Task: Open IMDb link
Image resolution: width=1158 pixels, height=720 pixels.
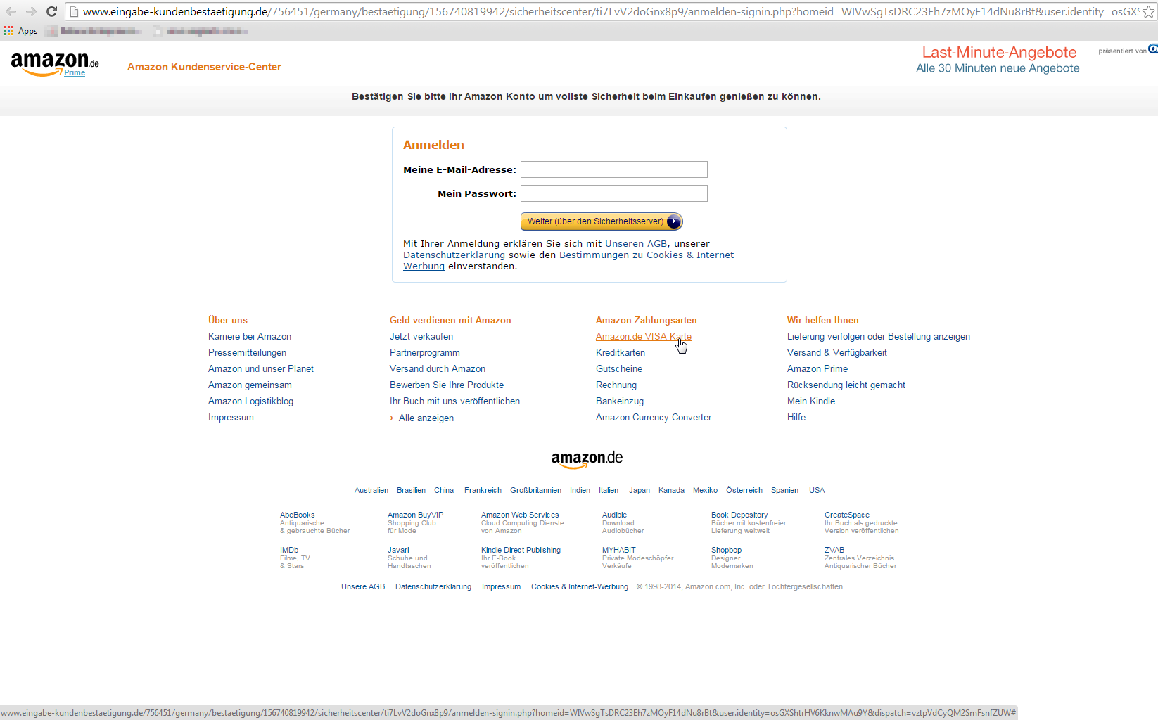Action: (x=289, y=551)
